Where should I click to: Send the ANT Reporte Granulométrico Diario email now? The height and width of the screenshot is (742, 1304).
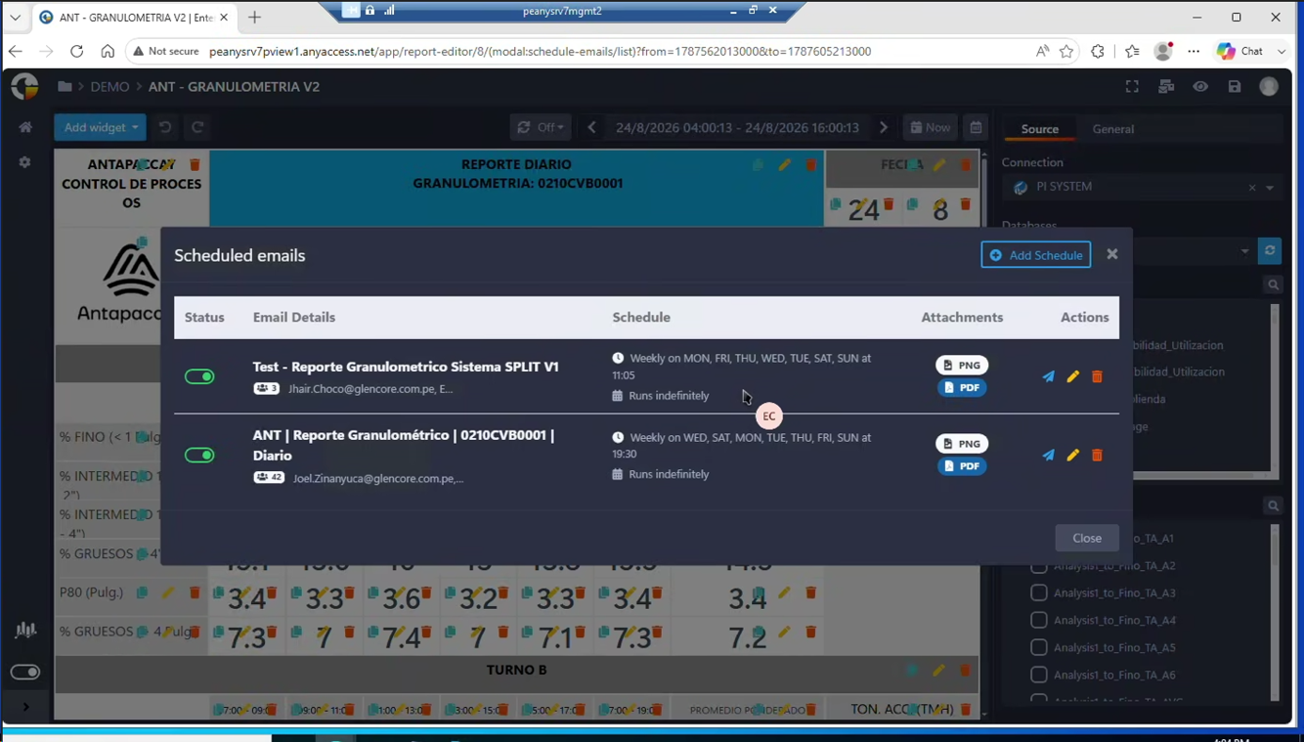1048,455
